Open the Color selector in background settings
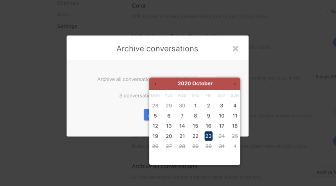The image size is (336, 186). [x=329, y=12]
